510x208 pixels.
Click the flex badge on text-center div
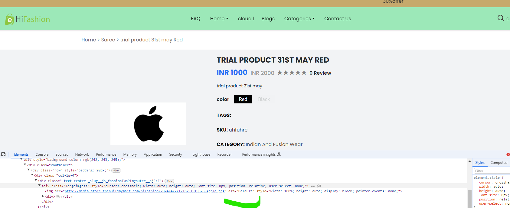169,181
